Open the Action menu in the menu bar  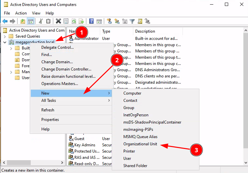[x=21, y=13]
